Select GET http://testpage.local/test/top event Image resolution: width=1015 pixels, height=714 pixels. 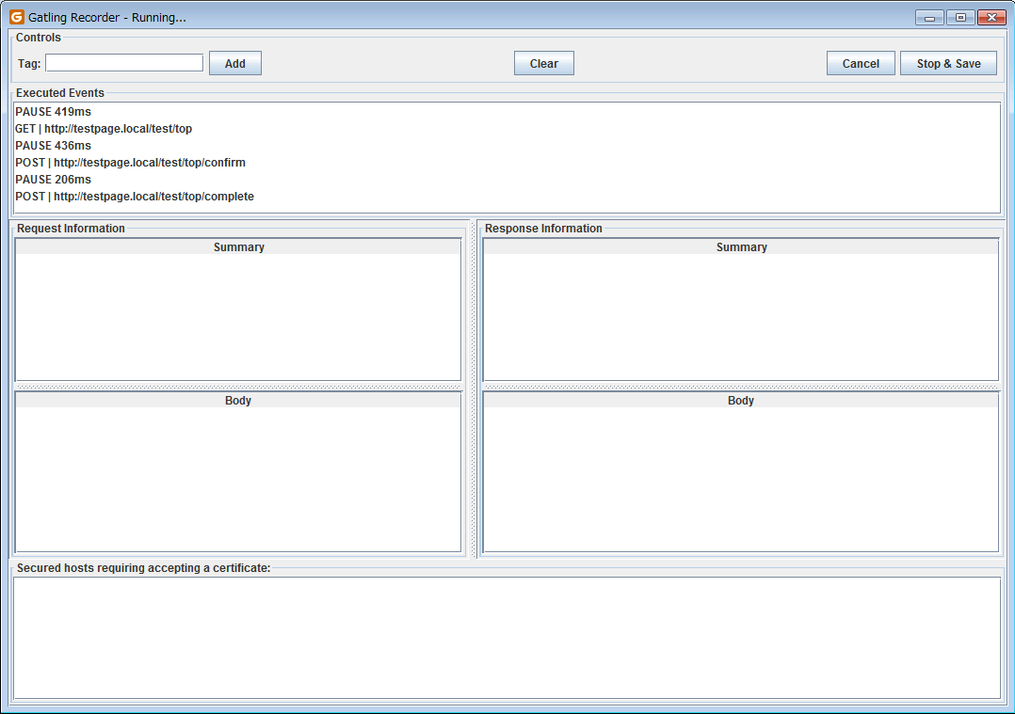(507, 129)
